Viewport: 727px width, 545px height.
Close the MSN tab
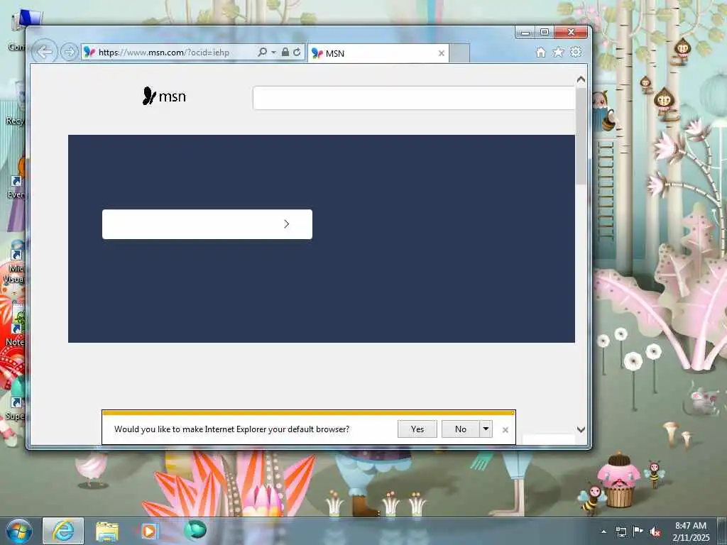click(442, 53)
